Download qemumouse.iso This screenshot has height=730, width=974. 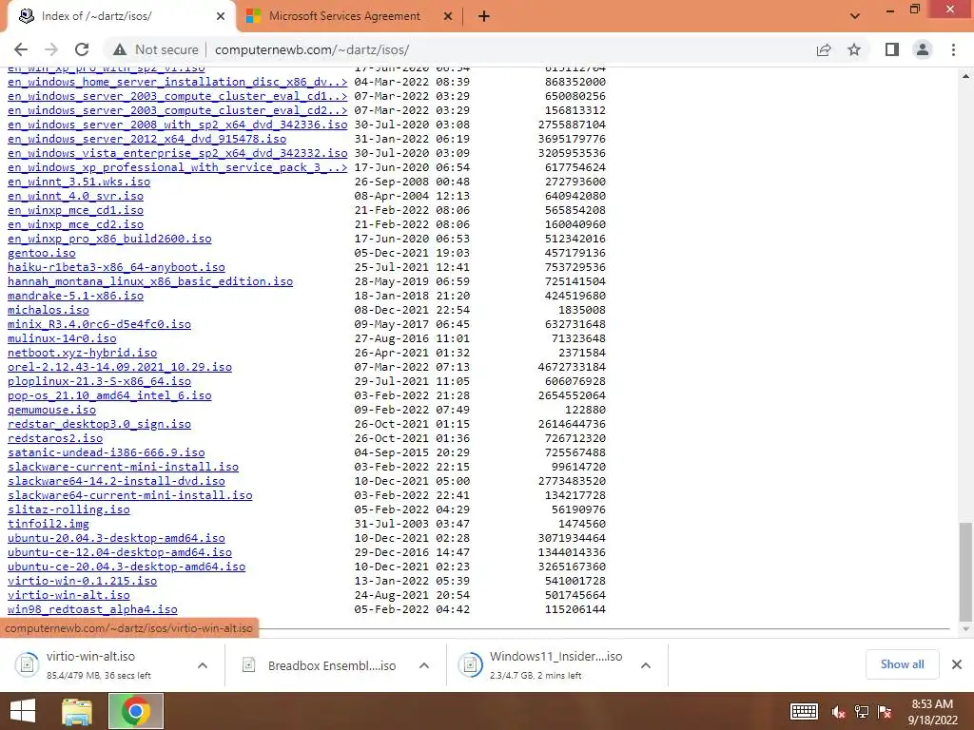[51, 411]
